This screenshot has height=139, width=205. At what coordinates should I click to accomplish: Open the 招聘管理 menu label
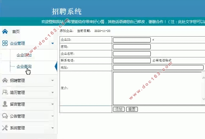click(x=17, y=80)
